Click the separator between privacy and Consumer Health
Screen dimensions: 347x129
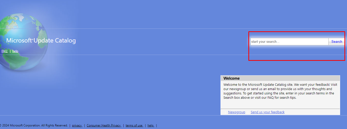(x=85, y=125)
